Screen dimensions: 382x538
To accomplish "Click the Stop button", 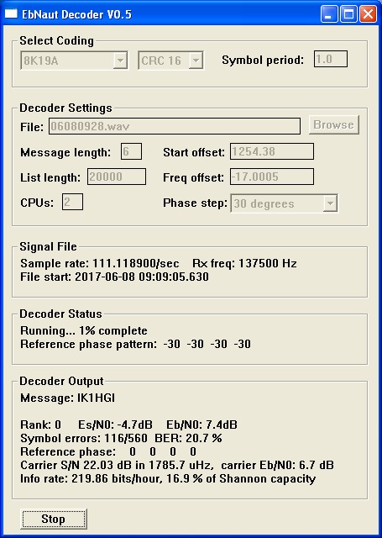I will point(53,519).
